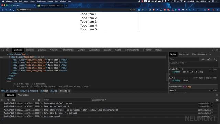Viewport: 220px width, 124px height.
Task: Open the Audits tab
Action: coord(118,50)
